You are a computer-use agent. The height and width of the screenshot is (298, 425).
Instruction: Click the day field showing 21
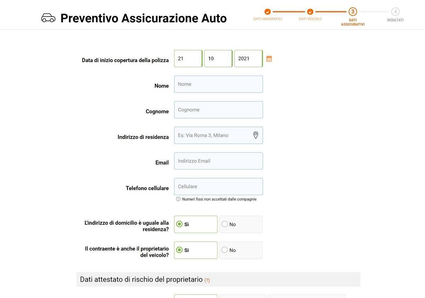[188, 59]
